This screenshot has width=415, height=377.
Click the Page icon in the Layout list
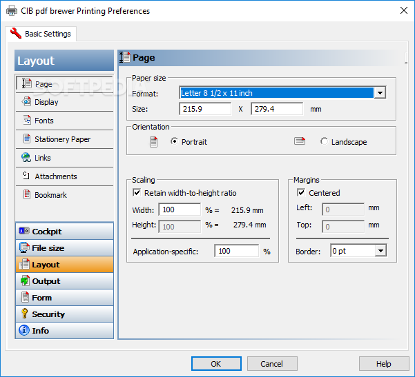[27, 83]
